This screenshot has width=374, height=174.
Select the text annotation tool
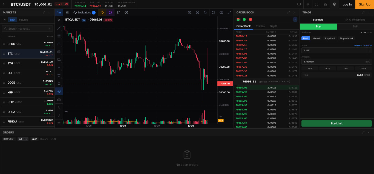[x=59, y=75]
